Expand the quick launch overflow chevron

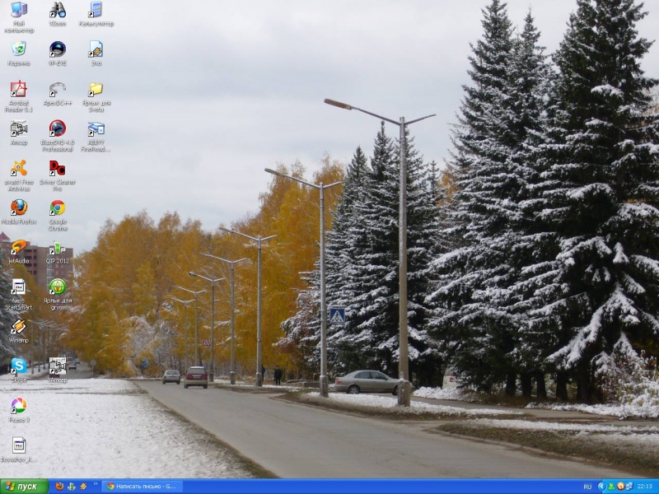pos(96,484)
